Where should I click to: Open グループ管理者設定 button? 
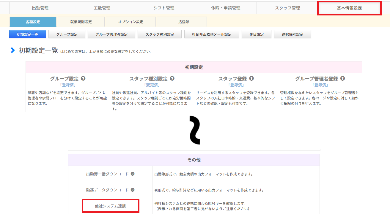pos(111,34)
